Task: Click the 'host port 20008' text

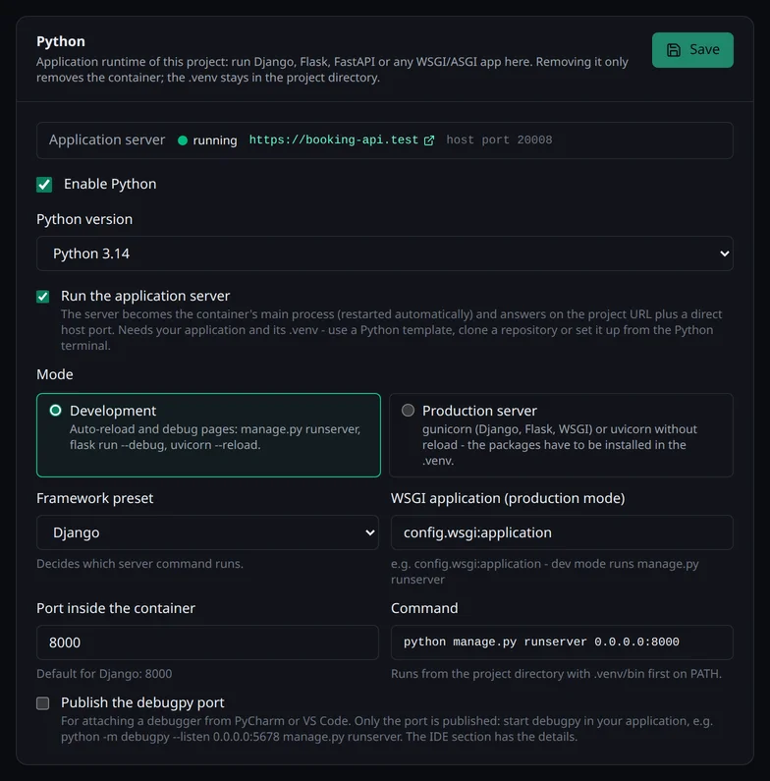Action: click(499, 139)
